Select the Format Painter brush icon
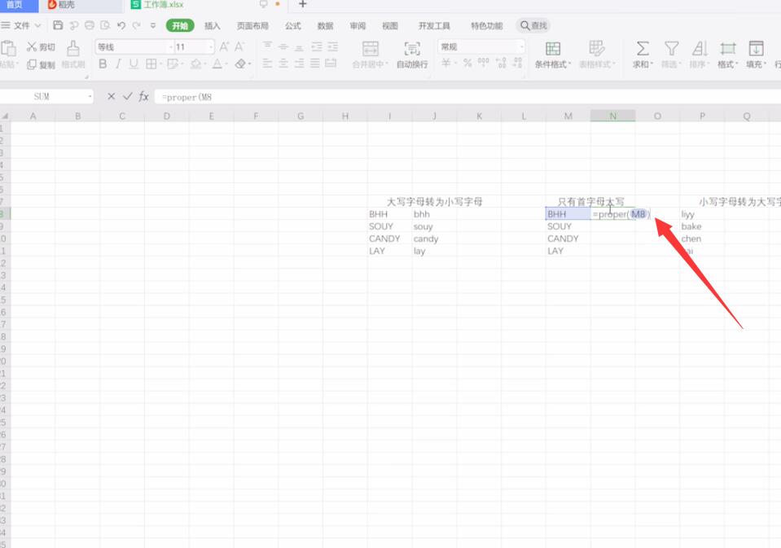 pos(73,49)
